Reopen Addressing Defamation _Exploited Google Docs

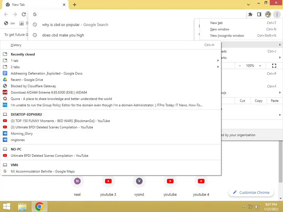[x=111, y=73]
